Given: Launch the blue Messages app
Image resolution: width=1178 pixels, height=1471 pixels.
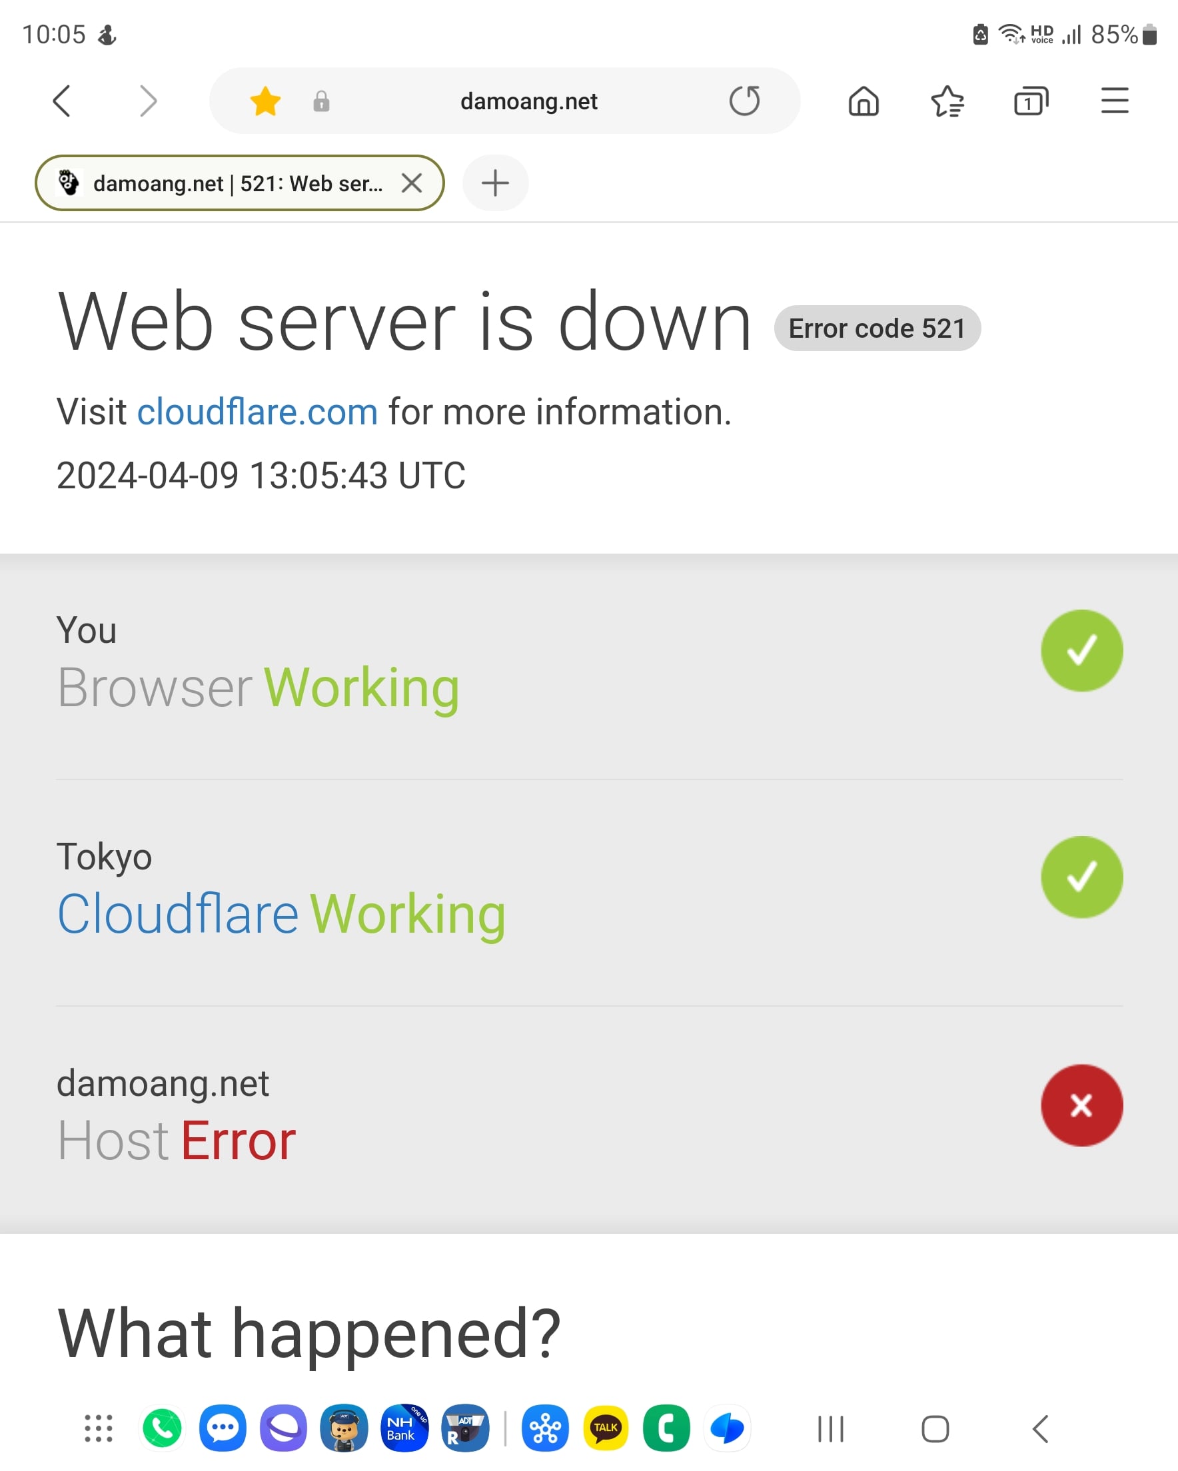Looking at the screenshot, I should coord(223,1428).
